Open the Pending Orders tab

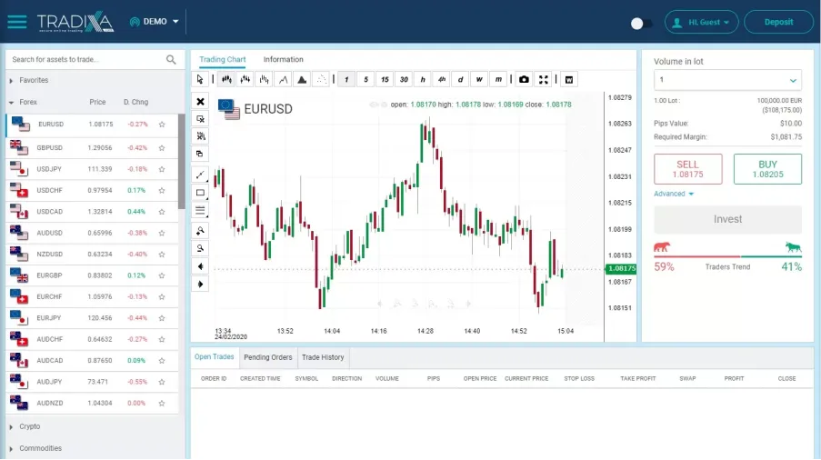[x=268, y=357]
